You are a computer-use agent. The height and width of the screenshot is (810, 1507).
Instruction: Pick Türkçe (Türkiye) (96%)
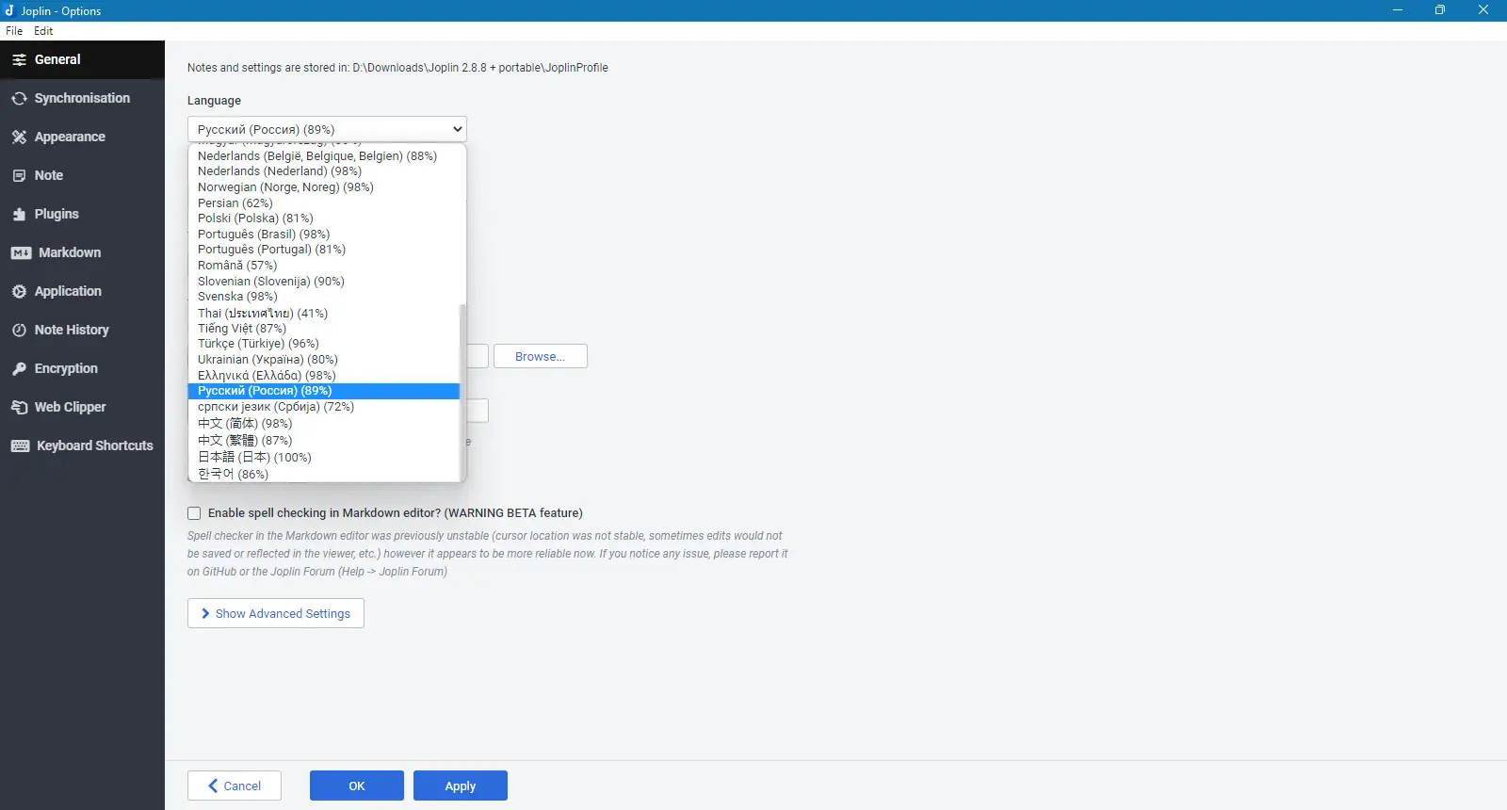coord(324,344)
